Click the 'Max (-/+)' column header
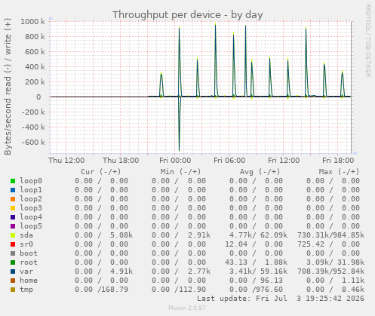375x316 pixels. pos(339,172)
